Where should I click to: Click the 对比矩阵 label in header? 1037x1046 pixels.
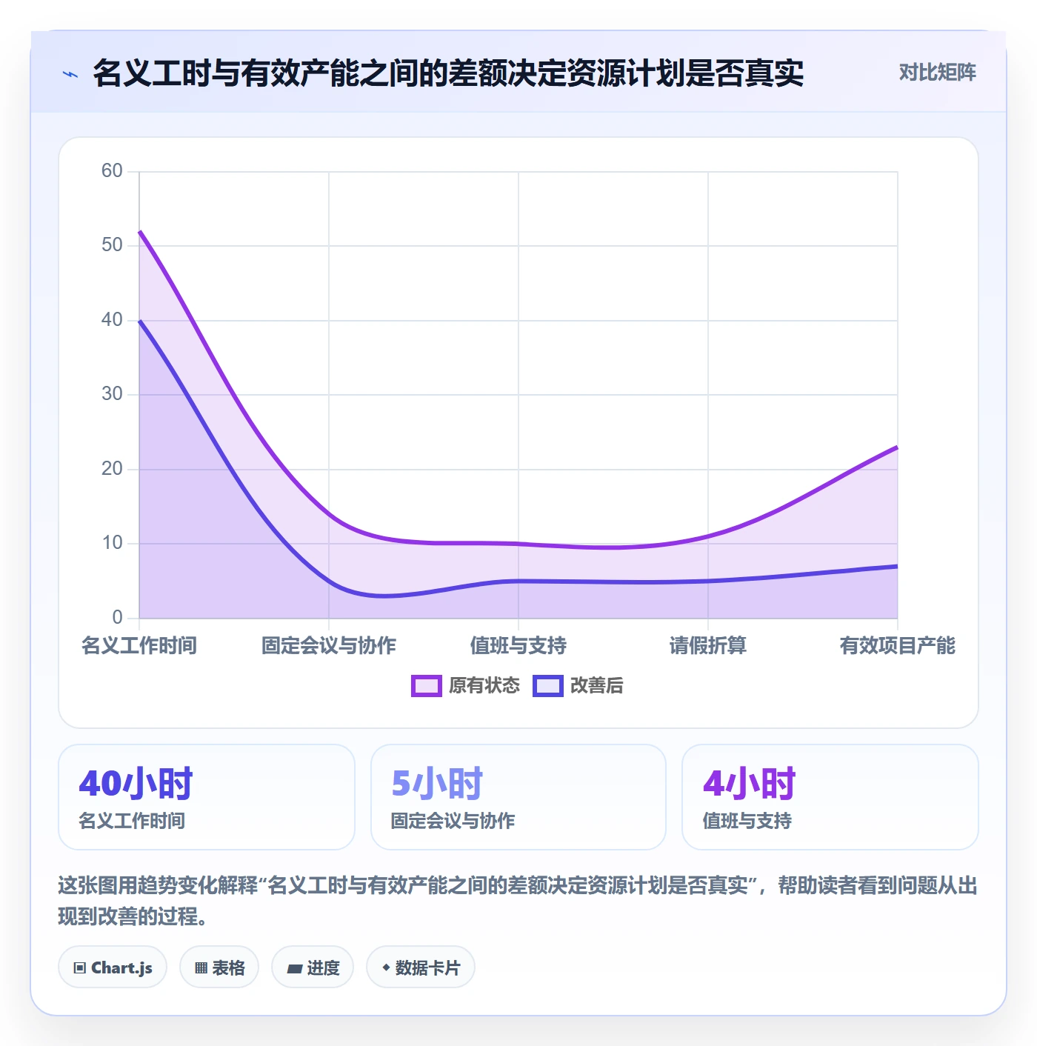click(937, 73)
